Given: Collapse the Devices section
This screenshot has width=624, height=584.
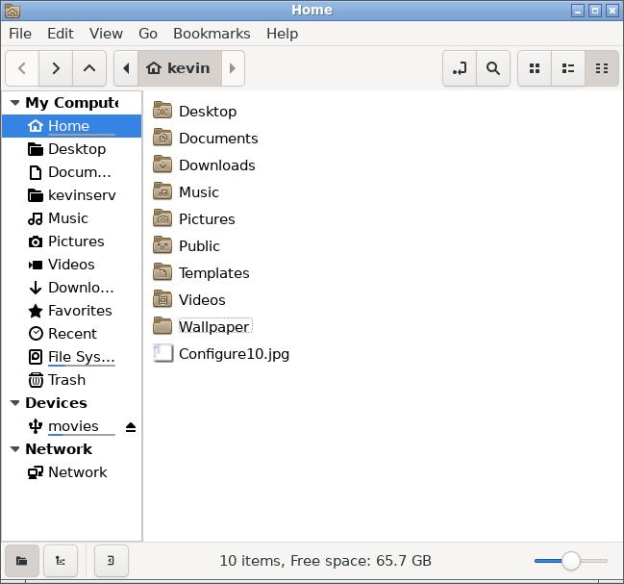Looking at the screenshot, I should click(x=14, y=403).
